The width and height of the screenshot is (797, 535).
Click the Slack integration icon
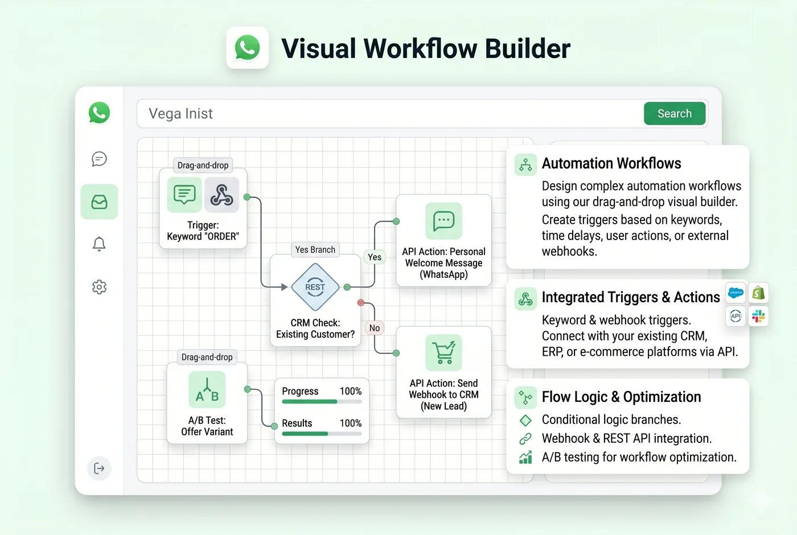[758, 316]
